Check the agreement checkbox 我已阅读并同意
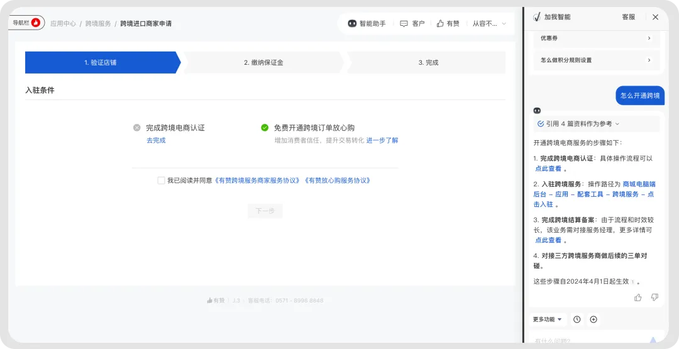 click(x=162, y=180)
